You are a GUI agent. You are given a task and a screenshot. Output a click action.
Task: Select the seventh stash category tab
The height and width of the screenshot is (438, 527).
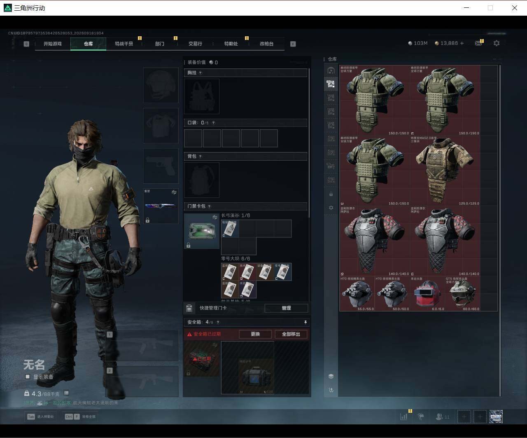pyautogui.click(x=331, y=152)
